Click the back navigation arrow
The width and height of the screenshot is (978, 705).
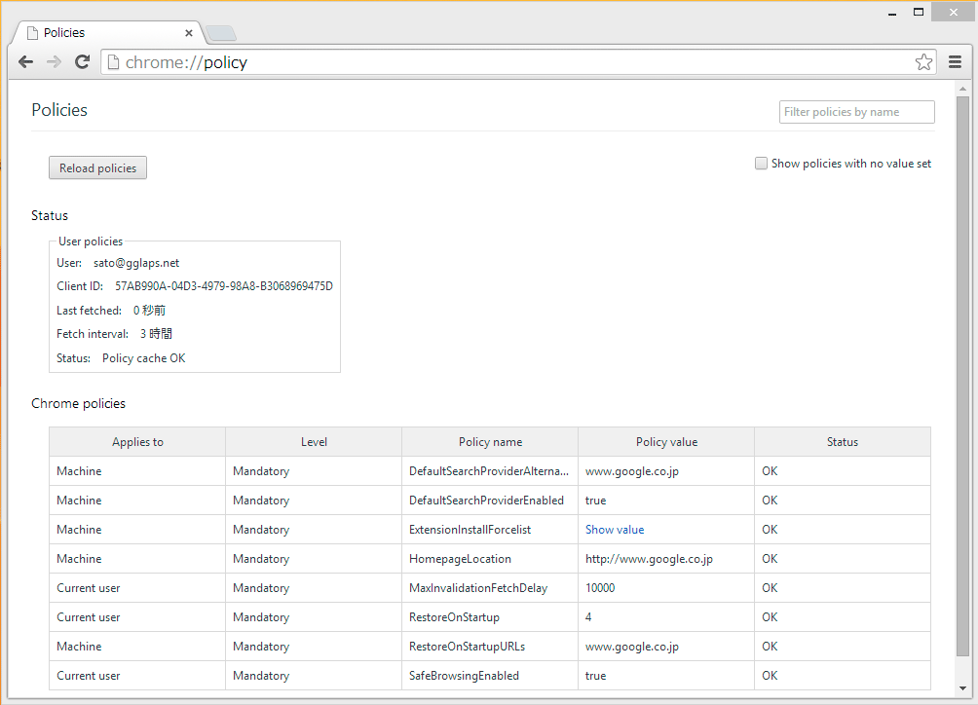coord(25,61)
